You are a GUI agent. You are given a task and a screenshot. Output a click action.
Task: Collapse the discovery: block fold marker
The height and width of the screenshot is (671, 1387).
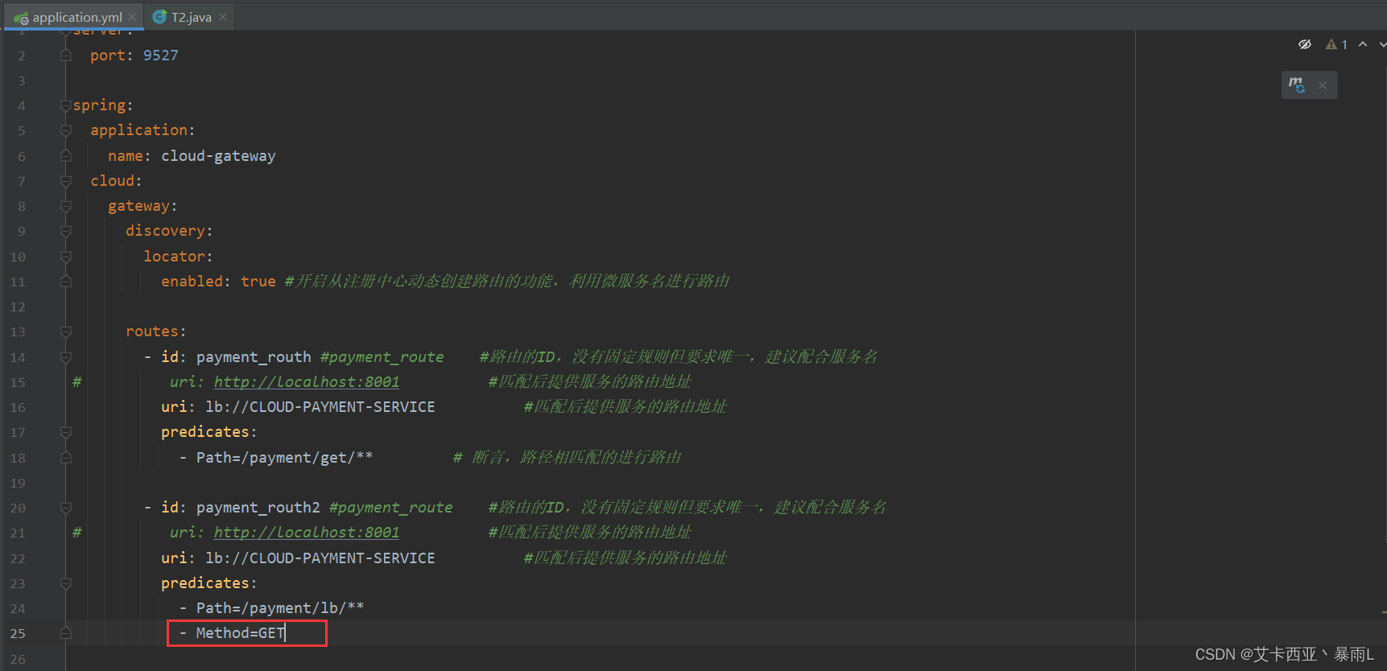66,231
